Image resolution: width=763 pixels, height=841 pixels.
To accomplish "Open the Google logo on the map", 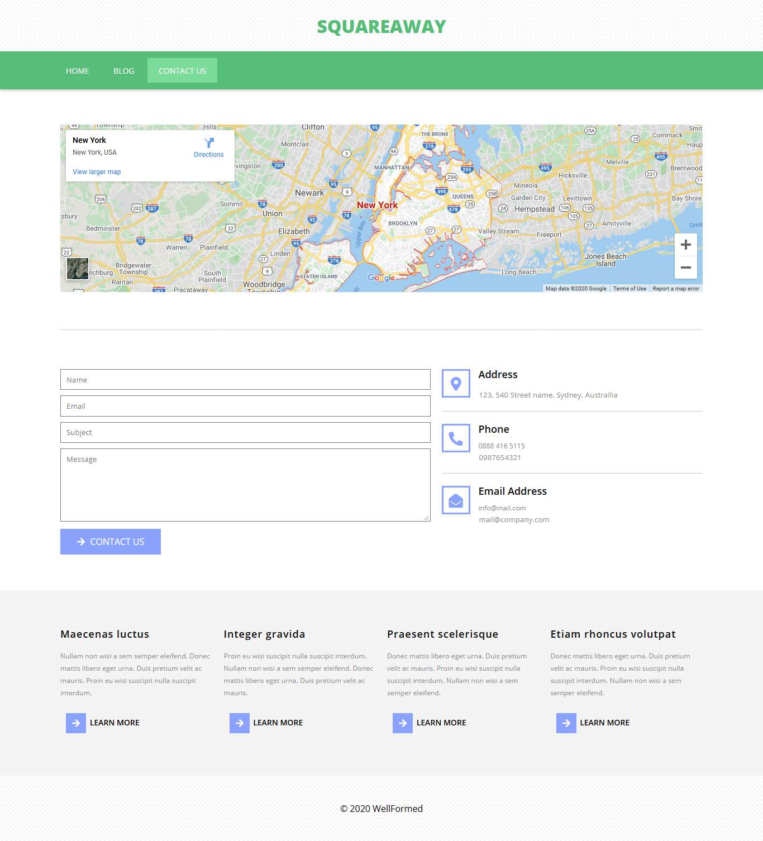I will tap(381, 278).
